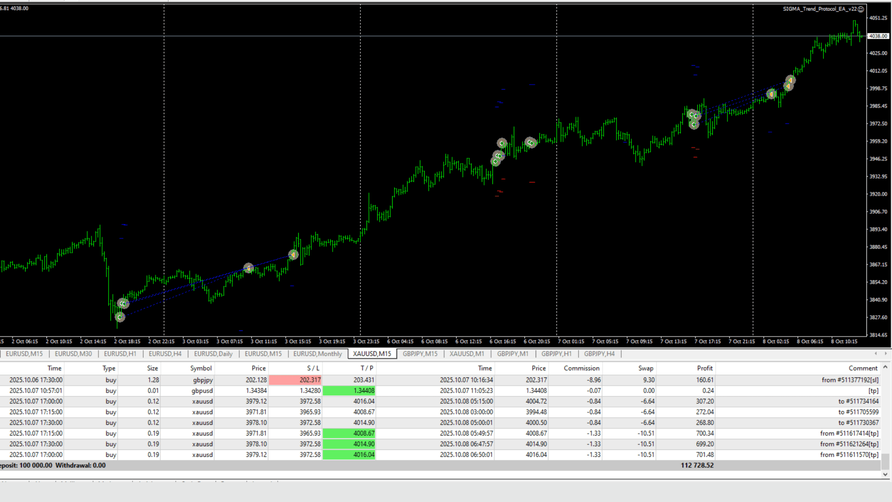Click the single trade marker near 6 Oct 20:15
Screen dimensions: 892x502
[530, 143]
